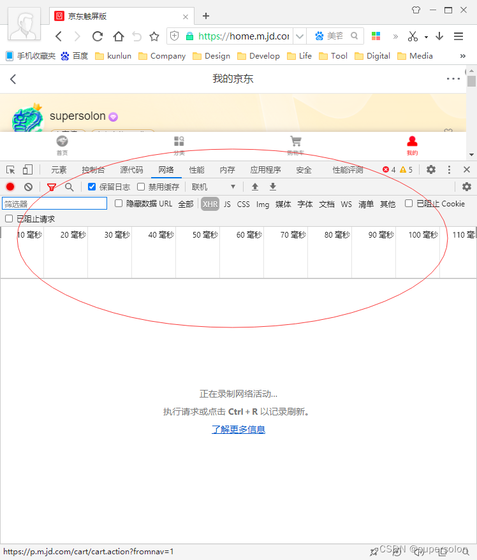Screen dimensions: 477x560
Task: Open the browser hamburger menu
Action: click(459, 36)
